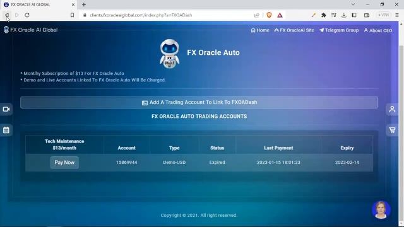Click the Brave Rewards triangle icon
This screenshot has width=404, height=227.
pos(280,15)
